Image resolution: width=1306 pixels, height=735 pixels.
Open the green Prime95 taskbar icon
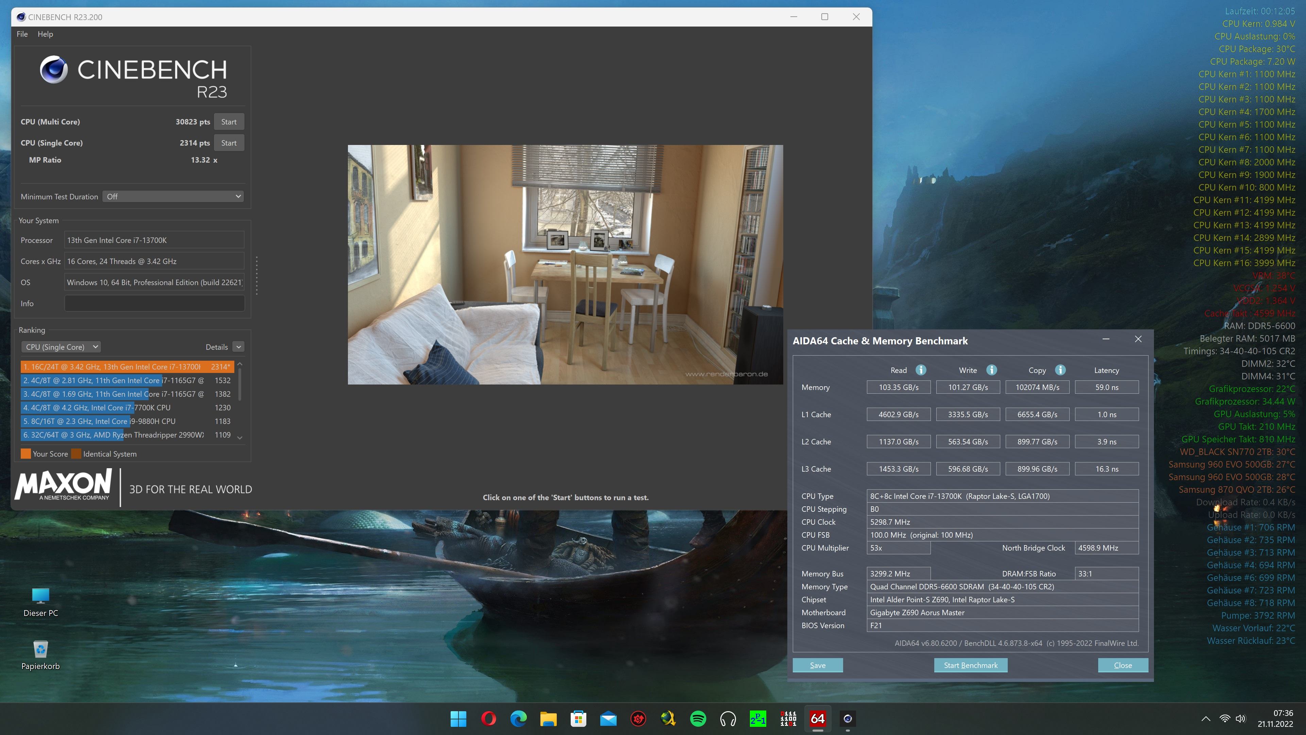757,718
